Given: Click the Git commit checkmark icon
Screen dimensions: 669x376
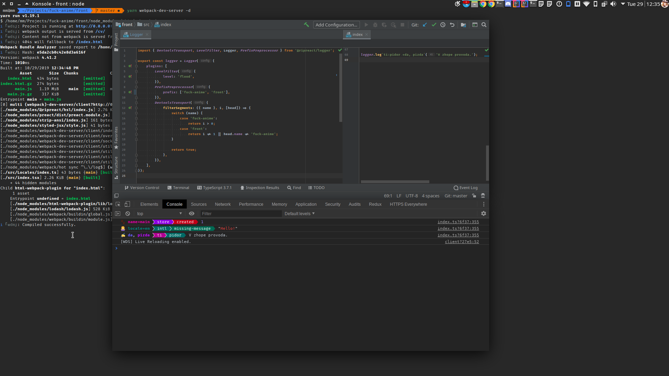Looking at the screenshot, I should coord(434,25).
